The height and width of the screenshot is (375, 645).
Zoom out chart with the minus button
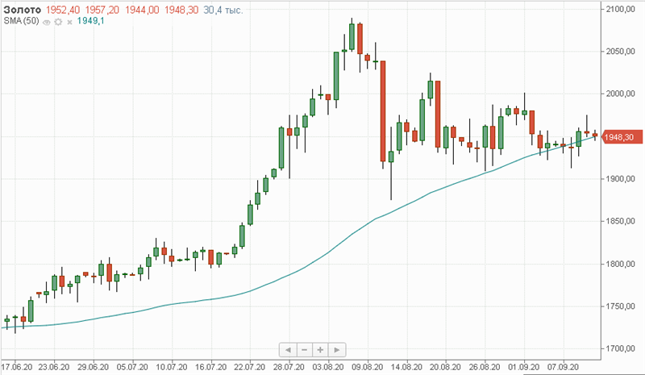point(305,350)
